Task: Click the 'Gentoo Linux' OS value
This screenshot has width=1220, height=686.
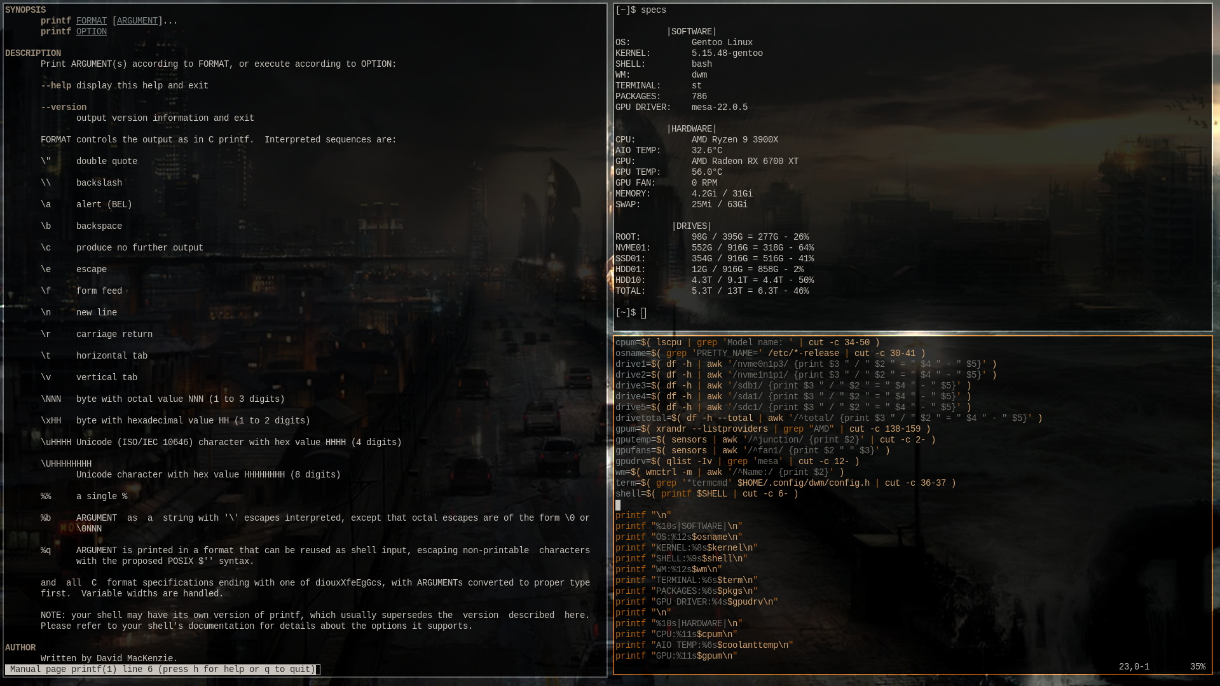Action: [x=722, y=43]
